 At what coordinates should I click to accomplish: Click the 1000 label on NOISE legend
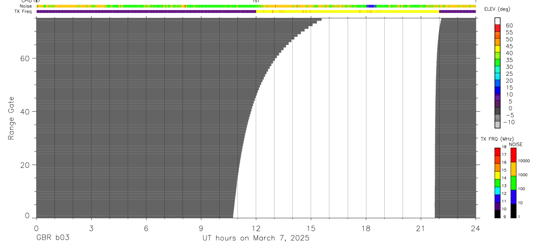click(x=522, y=175)
